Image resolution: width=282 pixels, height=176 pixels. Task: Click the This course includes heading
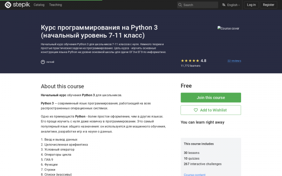click(199, 144)
